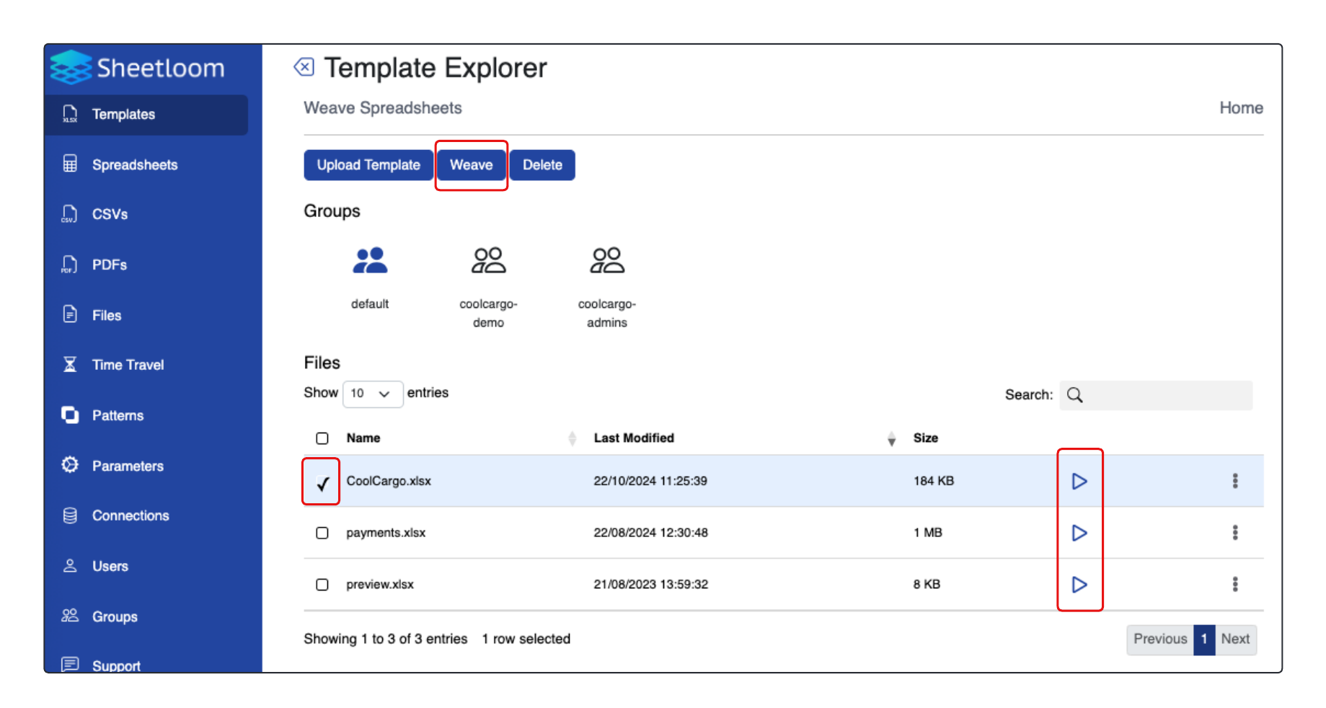Click the Files document icon in sidebar

(70, 314)
